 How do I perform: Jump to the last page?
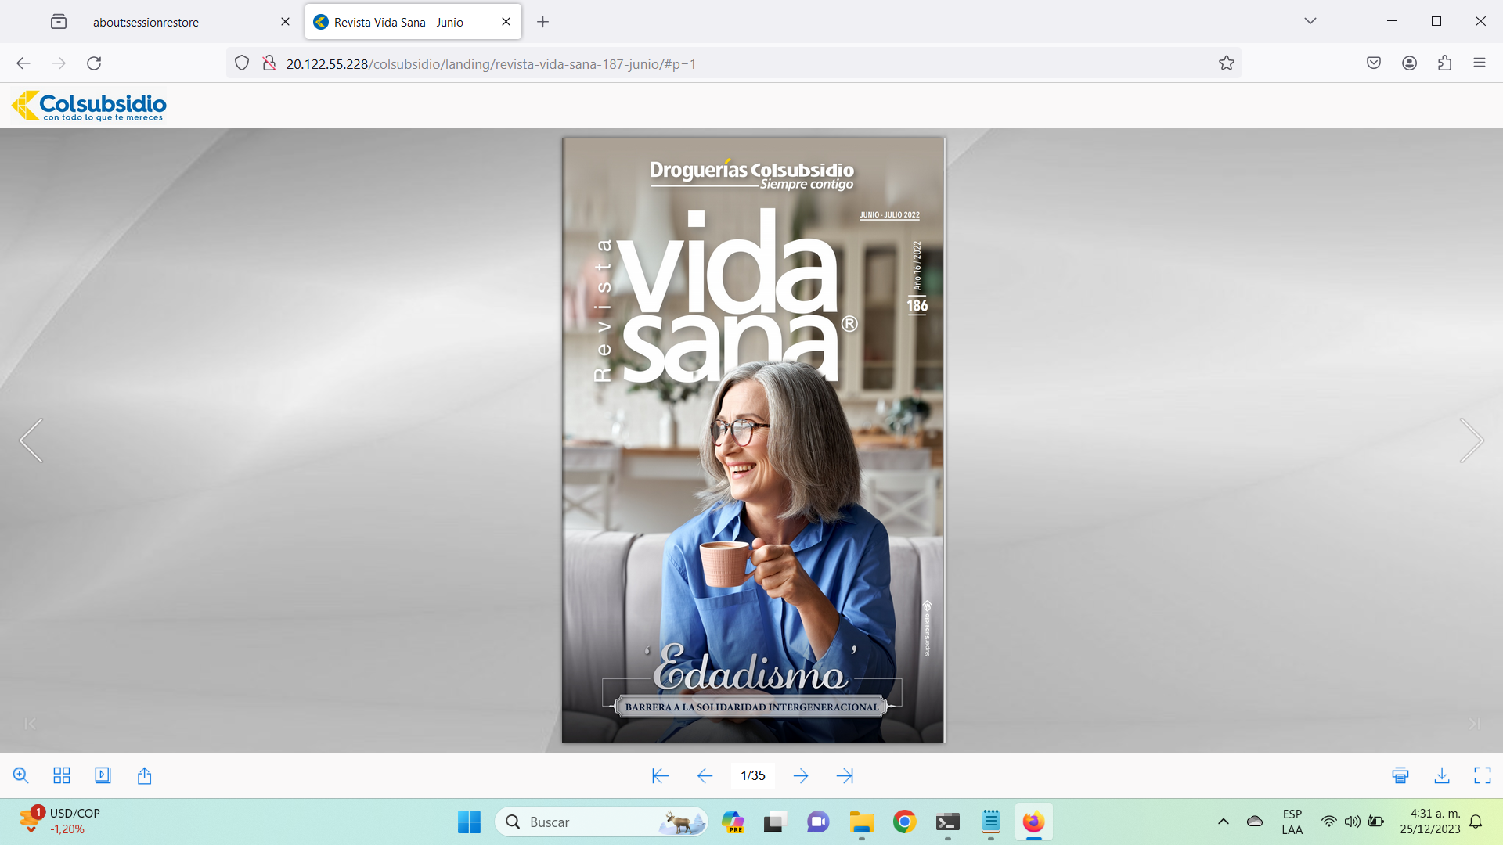tap(845, 775)
